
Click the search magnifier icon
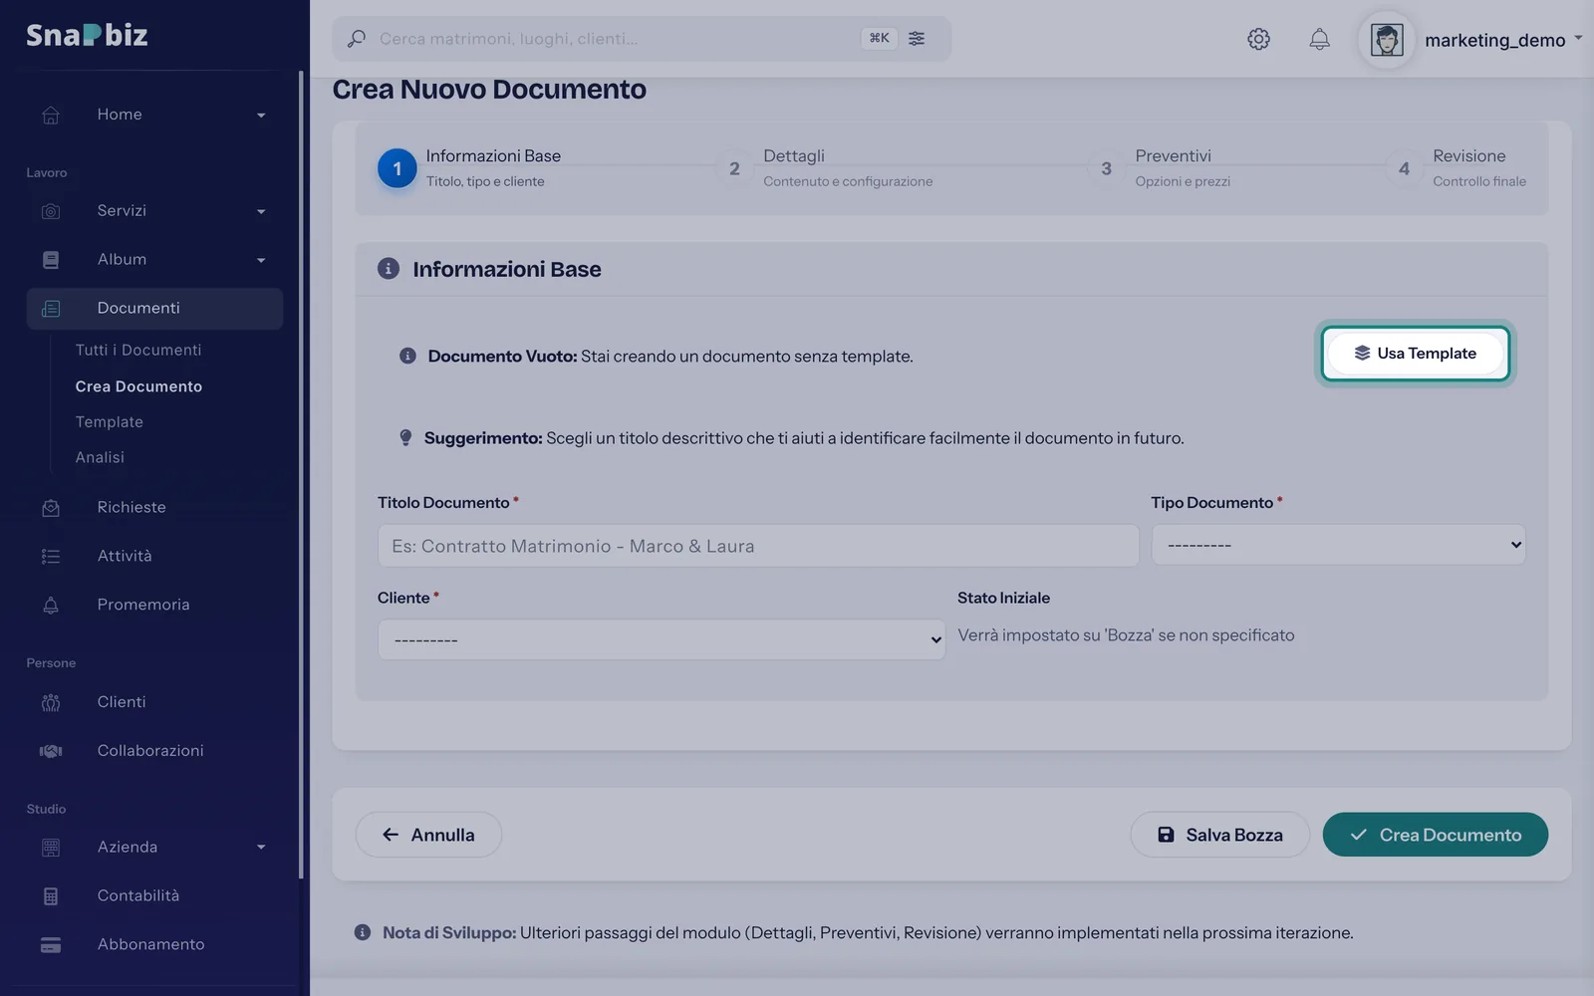pos(356,39)
